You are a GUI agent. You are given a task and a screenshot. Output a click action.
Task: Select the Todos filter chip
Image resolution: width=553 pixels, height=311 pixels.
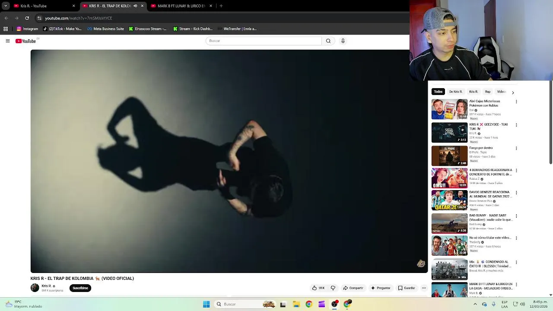438,92
